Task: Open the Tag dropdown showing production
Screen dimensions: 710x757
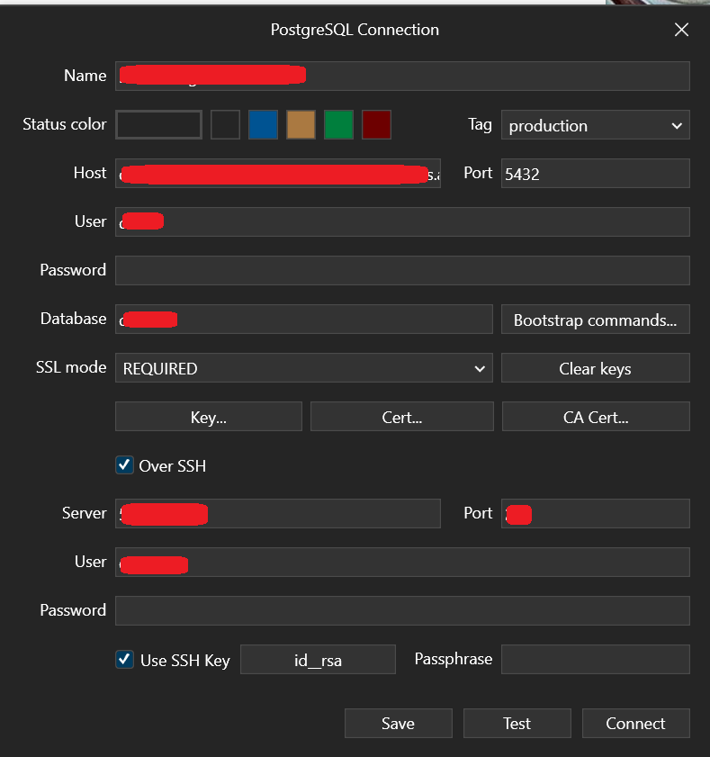Action: coord(595,125)
